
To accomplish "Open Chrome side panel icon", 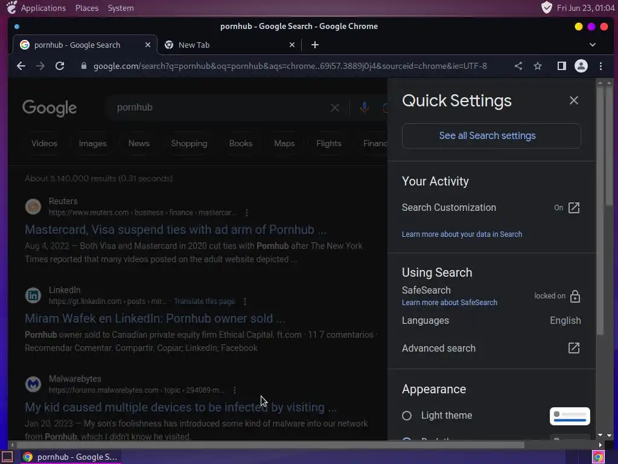I will click(x=562, y=66).
